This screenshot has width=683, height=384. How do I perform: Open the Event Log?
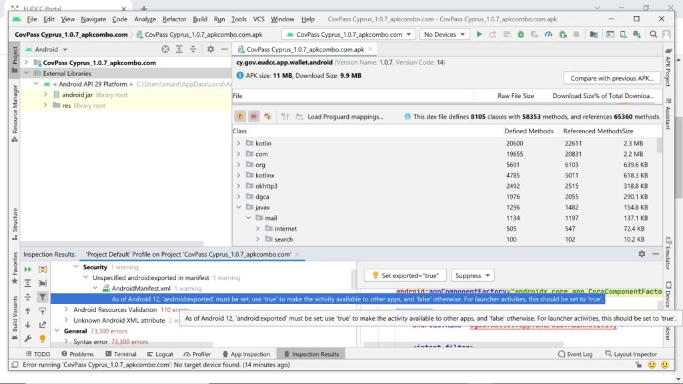(x=576, y=354)
